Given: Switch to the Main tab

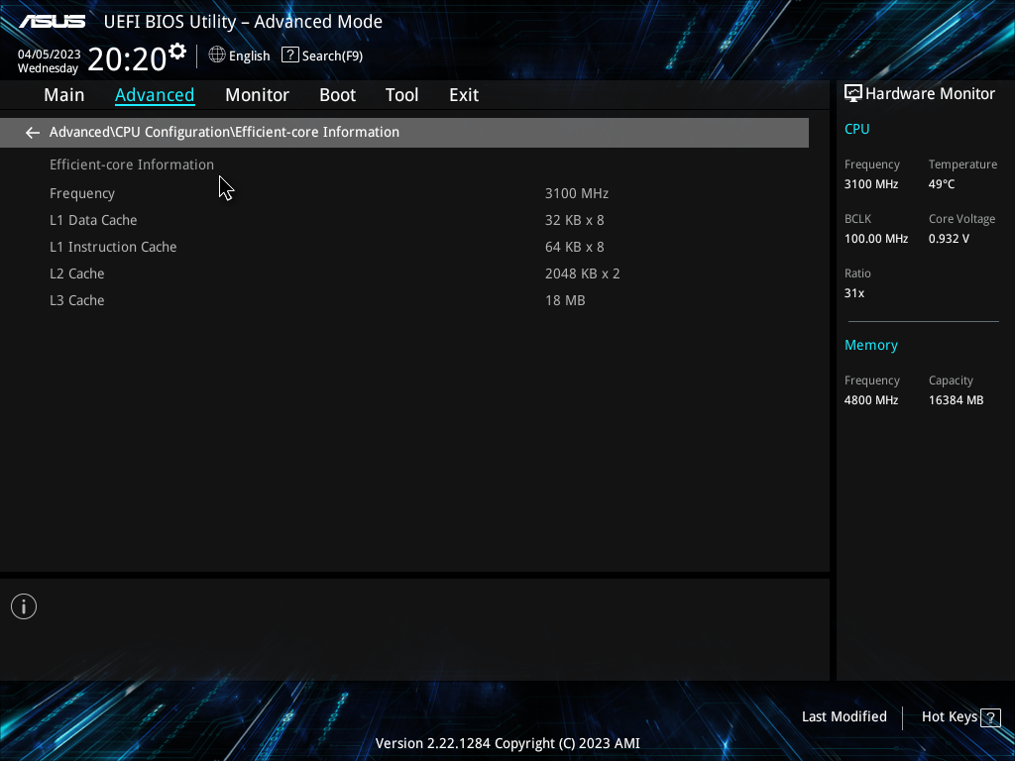Looking at the screenshot, I should pos(63,94).
